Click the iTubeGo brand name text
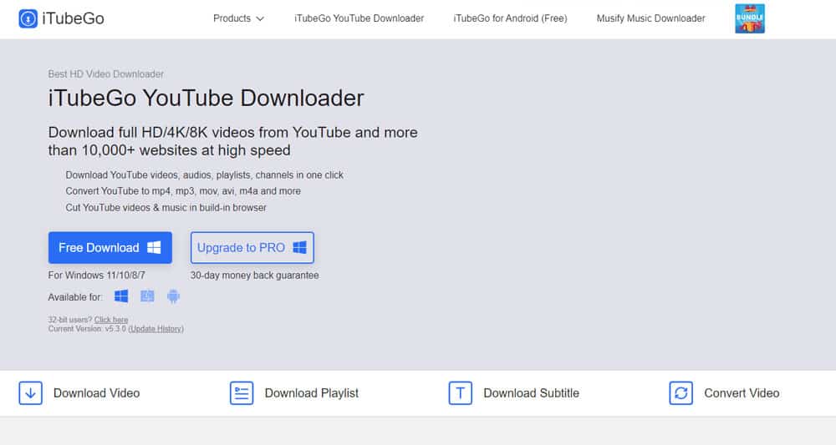The height and width of the screenshot is (445, 836). [74, 18]
